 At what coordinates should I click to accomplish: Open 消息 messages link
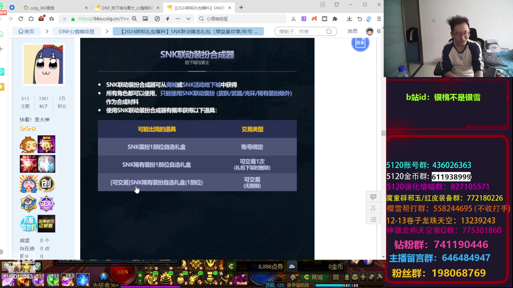coord(352,31)
